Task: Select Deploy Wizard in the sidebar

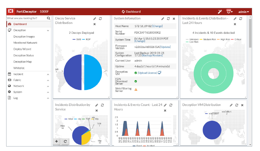Action: [22, 49]
